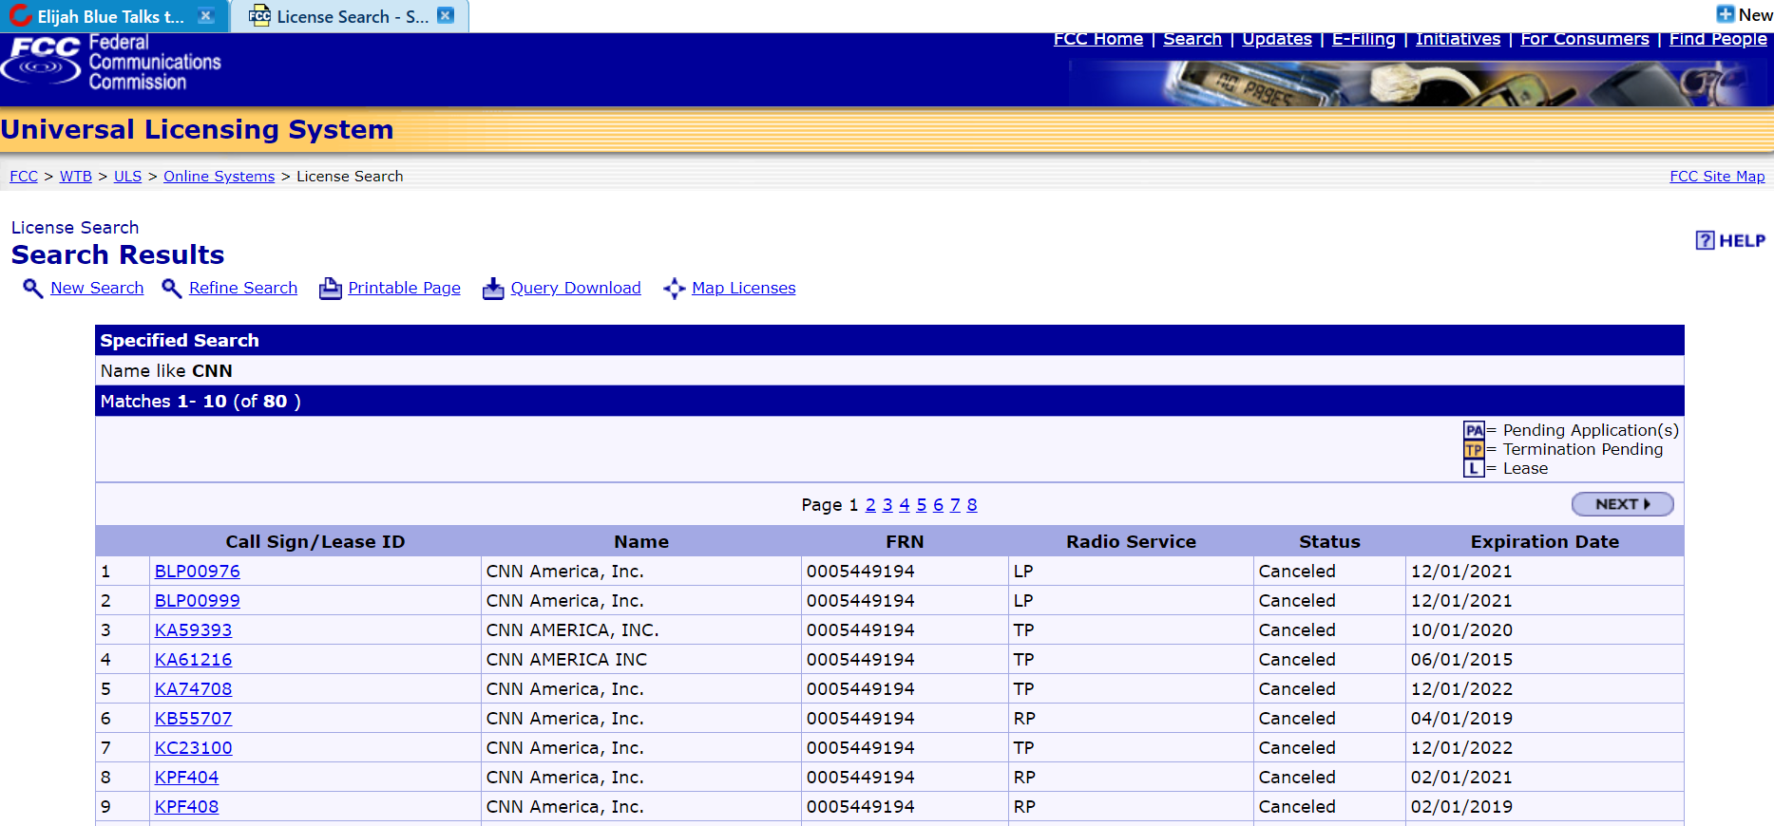Click the expiration date 06/01/2015
1774x826 pixels.
tap(1461, 660)
